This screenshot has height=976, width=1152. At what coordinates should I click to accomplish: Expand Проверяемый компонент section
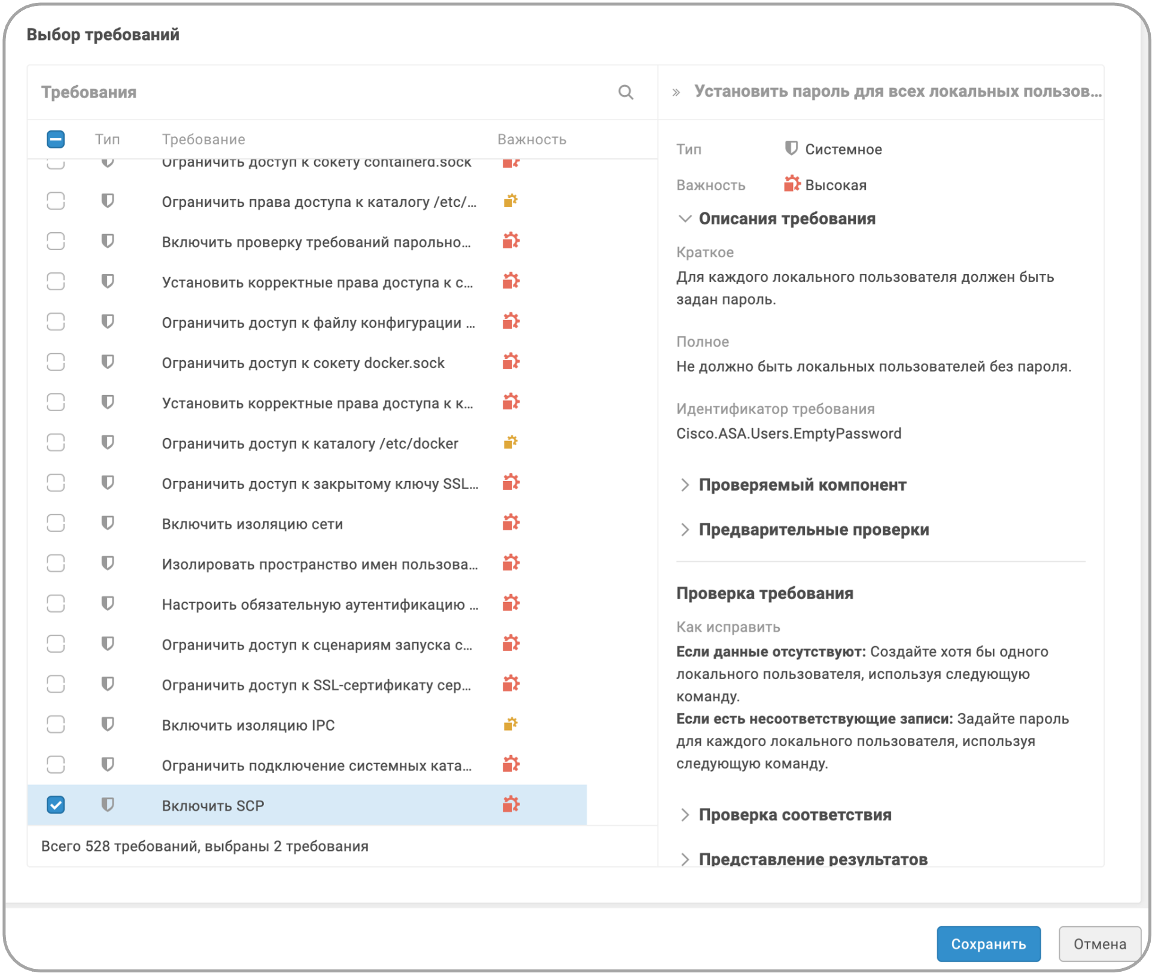click(x=685, y=485)
